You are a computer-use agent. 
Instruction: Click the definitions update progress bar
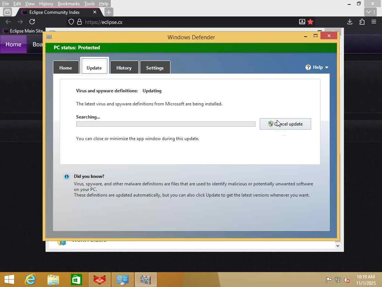(x=166, y=124)
